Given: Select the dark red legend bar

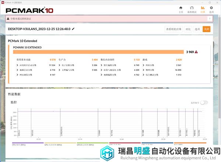Looking at the screenshot, I should [x=125, y=143].
